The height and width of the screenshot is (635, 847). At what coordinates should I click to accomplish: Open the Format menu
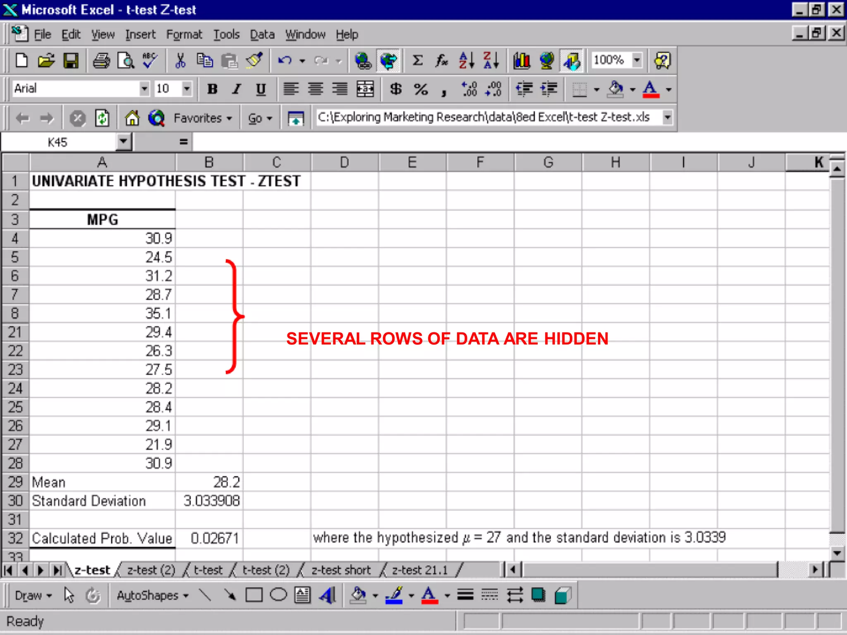(184, 34)
